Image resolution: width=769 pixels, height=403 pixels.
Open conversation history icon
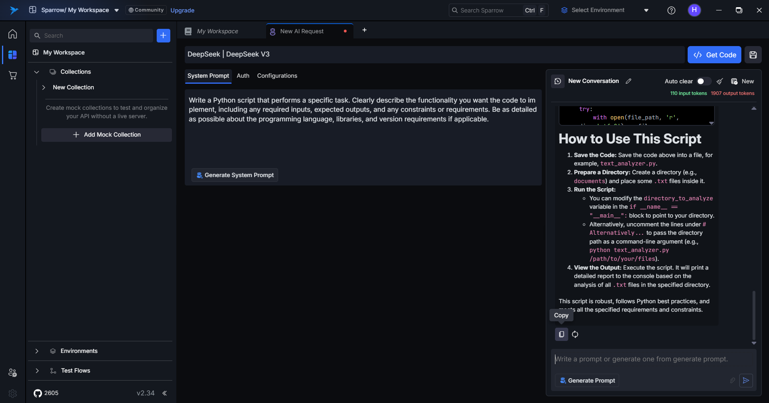pyautogui.click(x=557, y=81)
